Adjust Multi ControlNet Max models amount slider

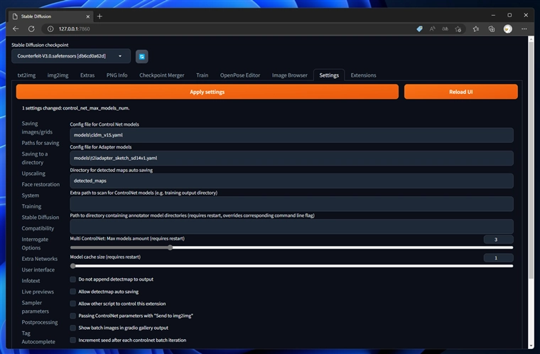[x=291, y=247]
